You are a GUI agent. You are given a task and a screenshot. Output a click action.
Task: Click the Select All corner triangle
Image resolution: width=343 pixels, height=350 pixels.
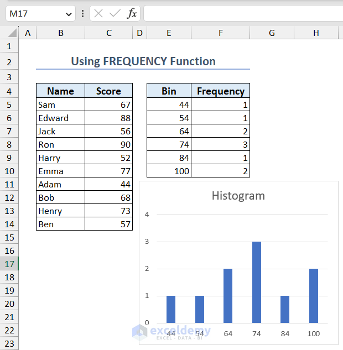pos(12,33)
